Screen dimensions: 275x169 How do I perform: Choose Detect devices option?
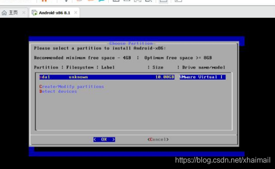coord(58,91)
